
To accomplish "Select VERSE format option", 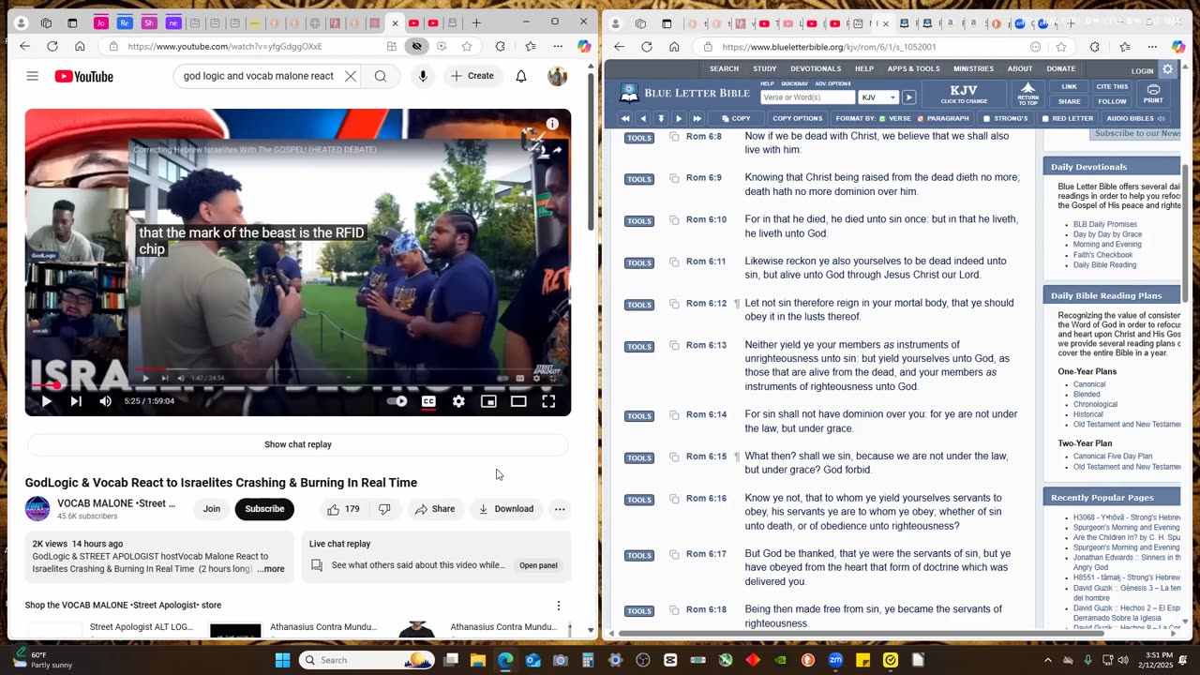I will 894,119.
